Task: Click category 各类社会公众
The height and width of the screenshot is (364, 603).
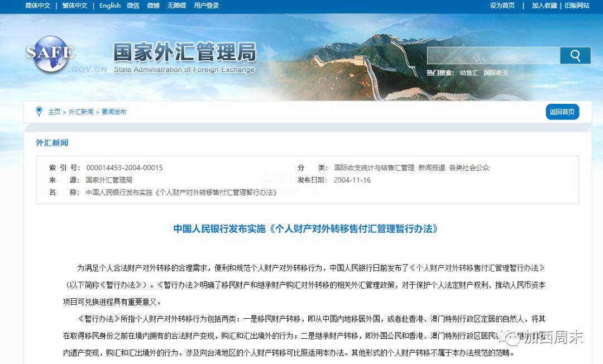Action: click(469, 167)
